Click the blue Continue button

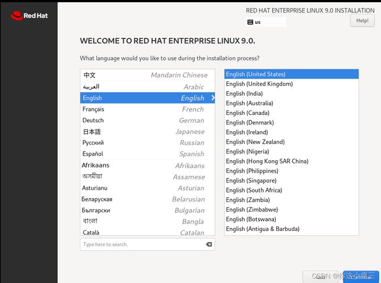(361, 276)
